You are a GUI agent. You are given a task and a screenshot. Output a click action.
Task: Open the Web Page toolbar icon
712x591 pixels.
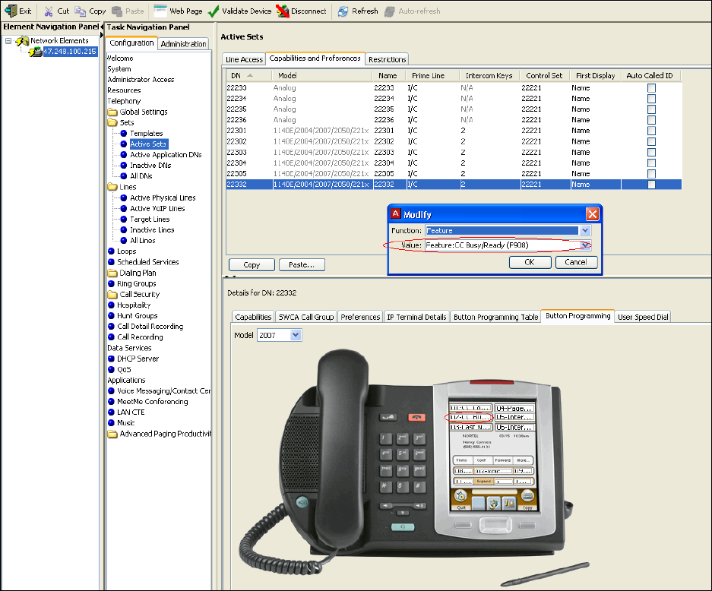click(160, 11)
